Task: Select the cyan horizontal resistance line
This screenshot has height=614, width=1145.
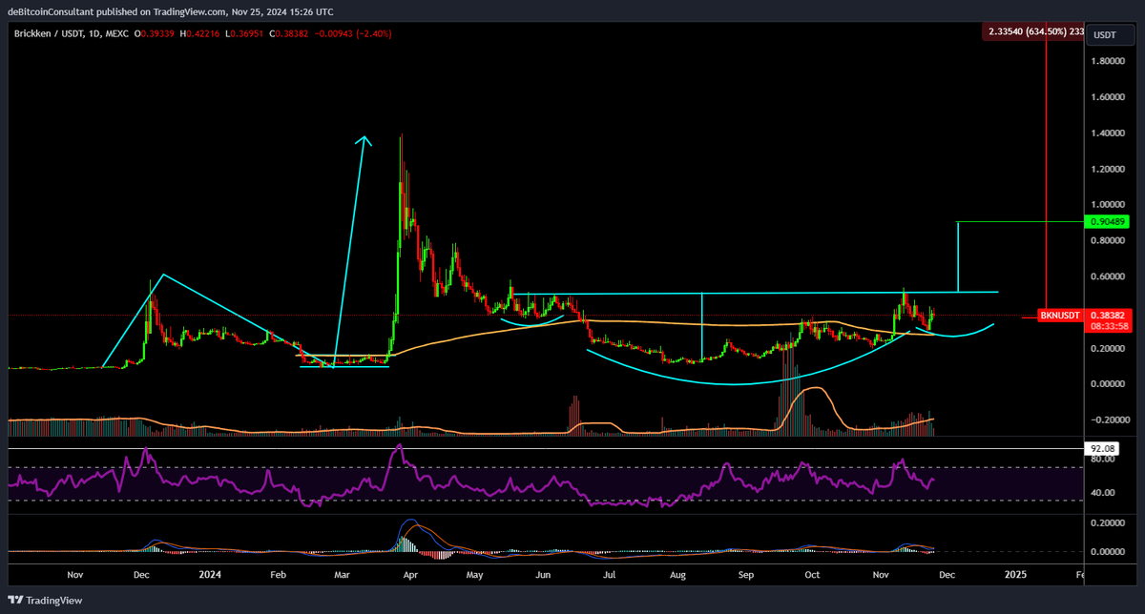Action: pyautogui.click(x=763, y=292)
